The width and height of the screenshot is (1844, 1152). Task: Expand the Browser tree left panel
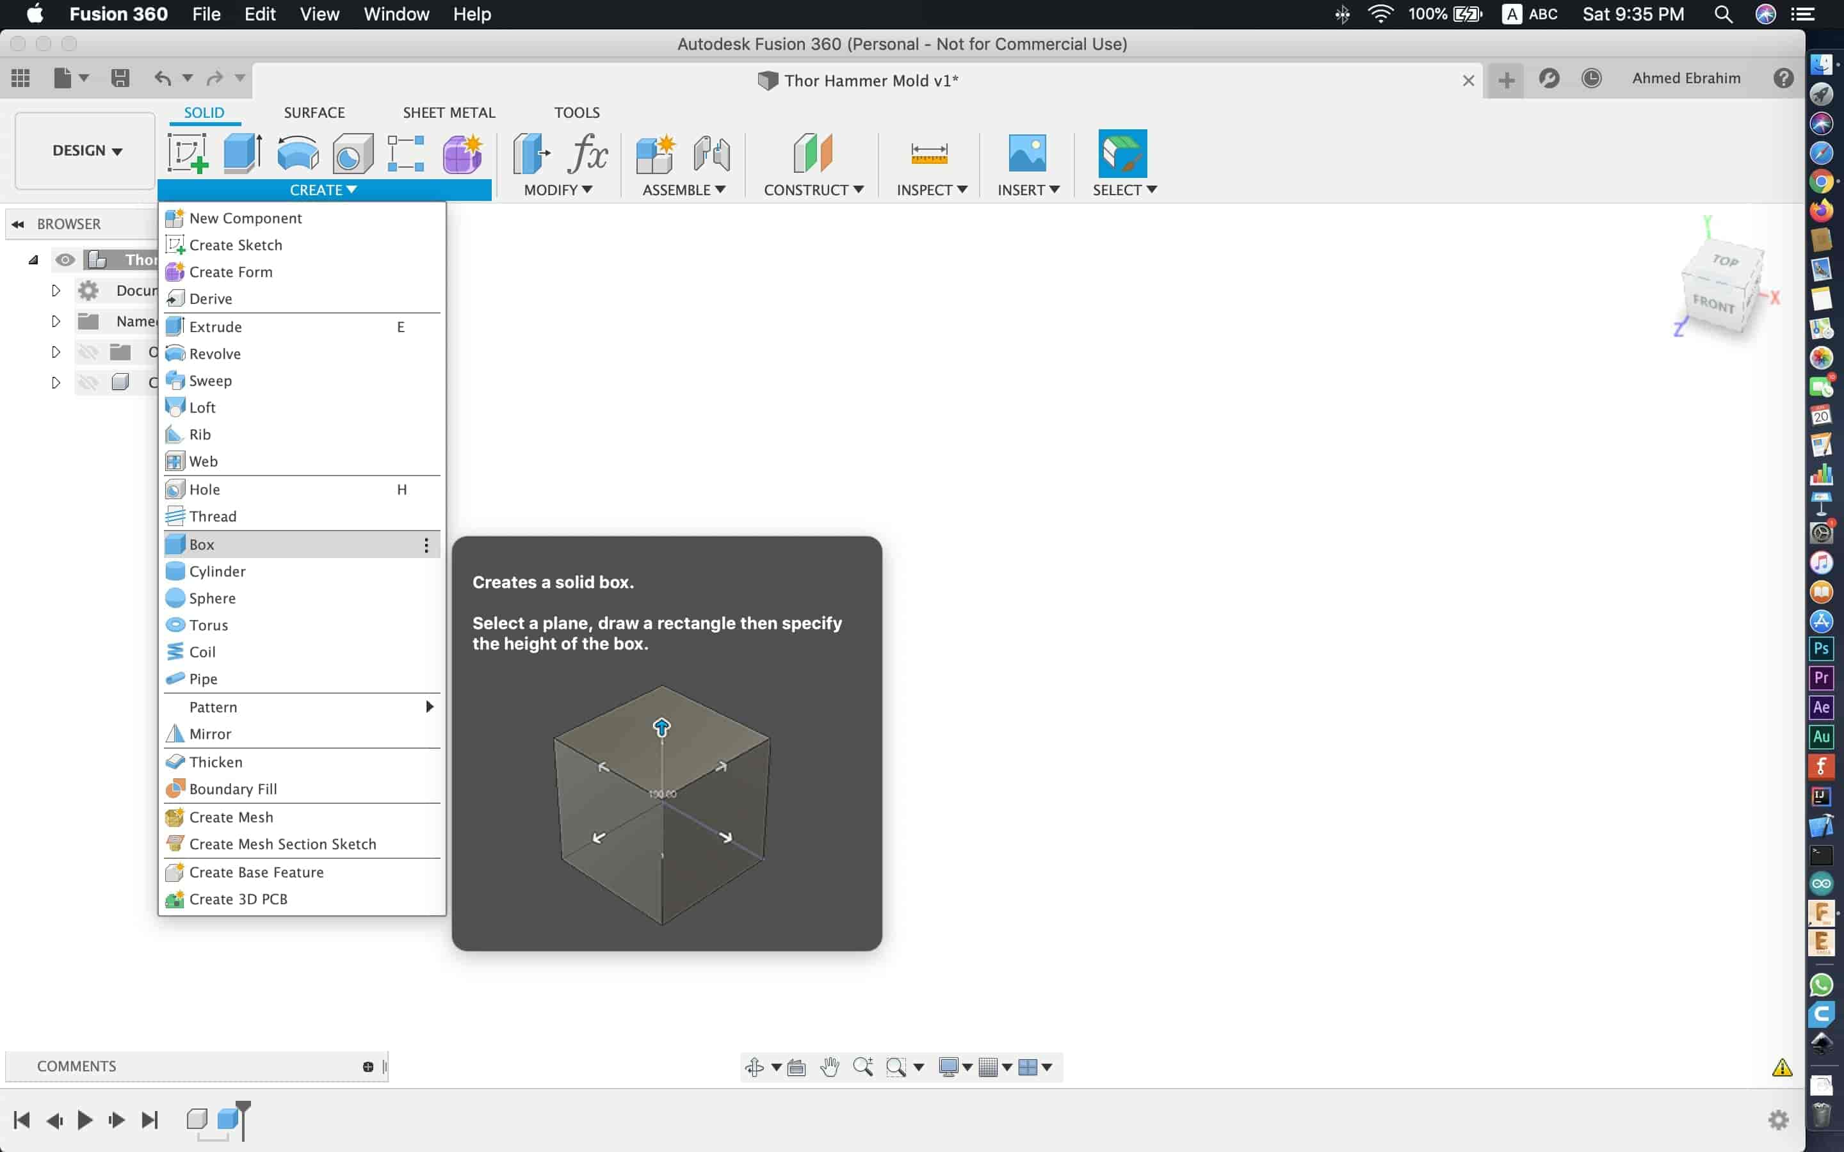[19, 223]
